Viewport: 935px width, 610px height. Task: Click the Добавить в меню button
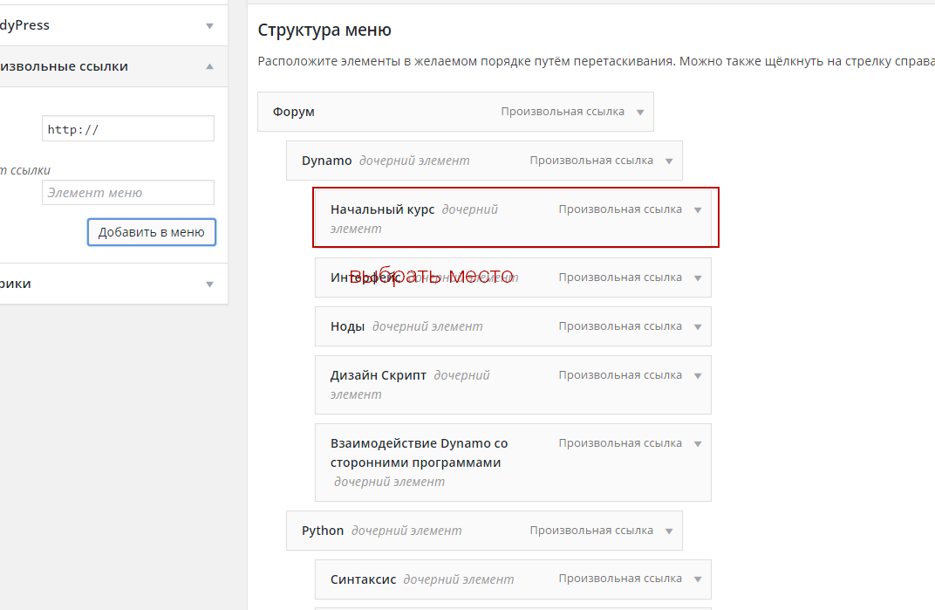pyautogui.click(x=152, y=232)
